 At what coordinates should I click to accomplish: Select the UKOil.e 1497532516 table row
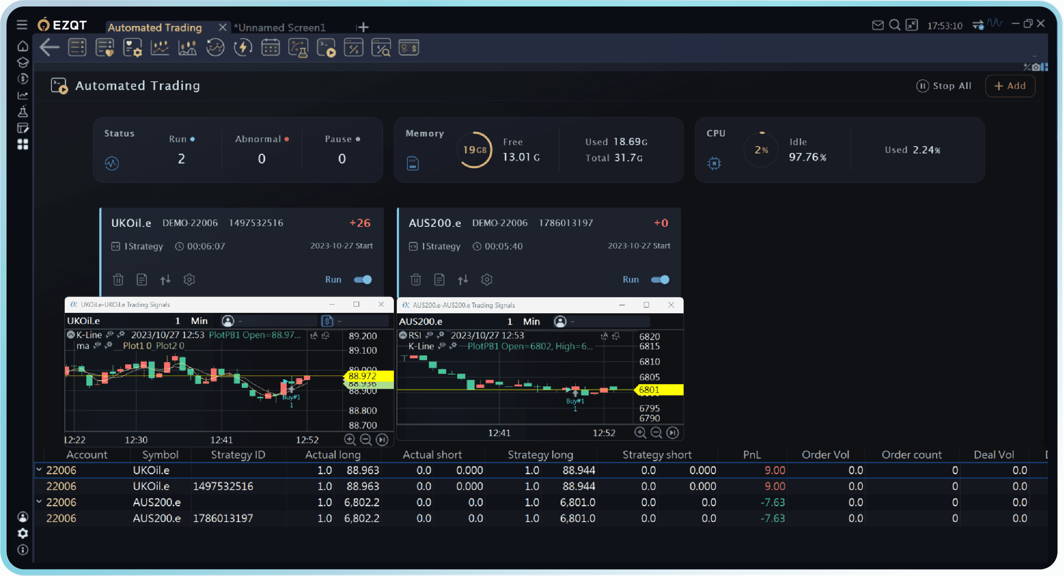[223, 486]
